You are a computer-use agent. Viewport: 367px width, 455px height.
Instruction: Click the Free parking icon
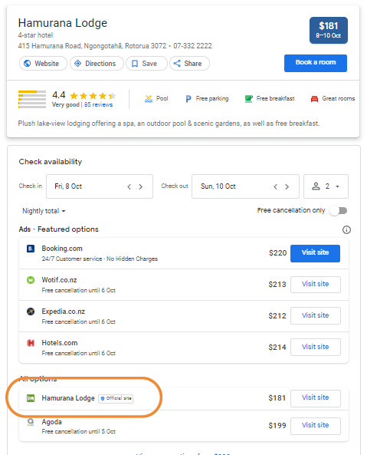188,99
